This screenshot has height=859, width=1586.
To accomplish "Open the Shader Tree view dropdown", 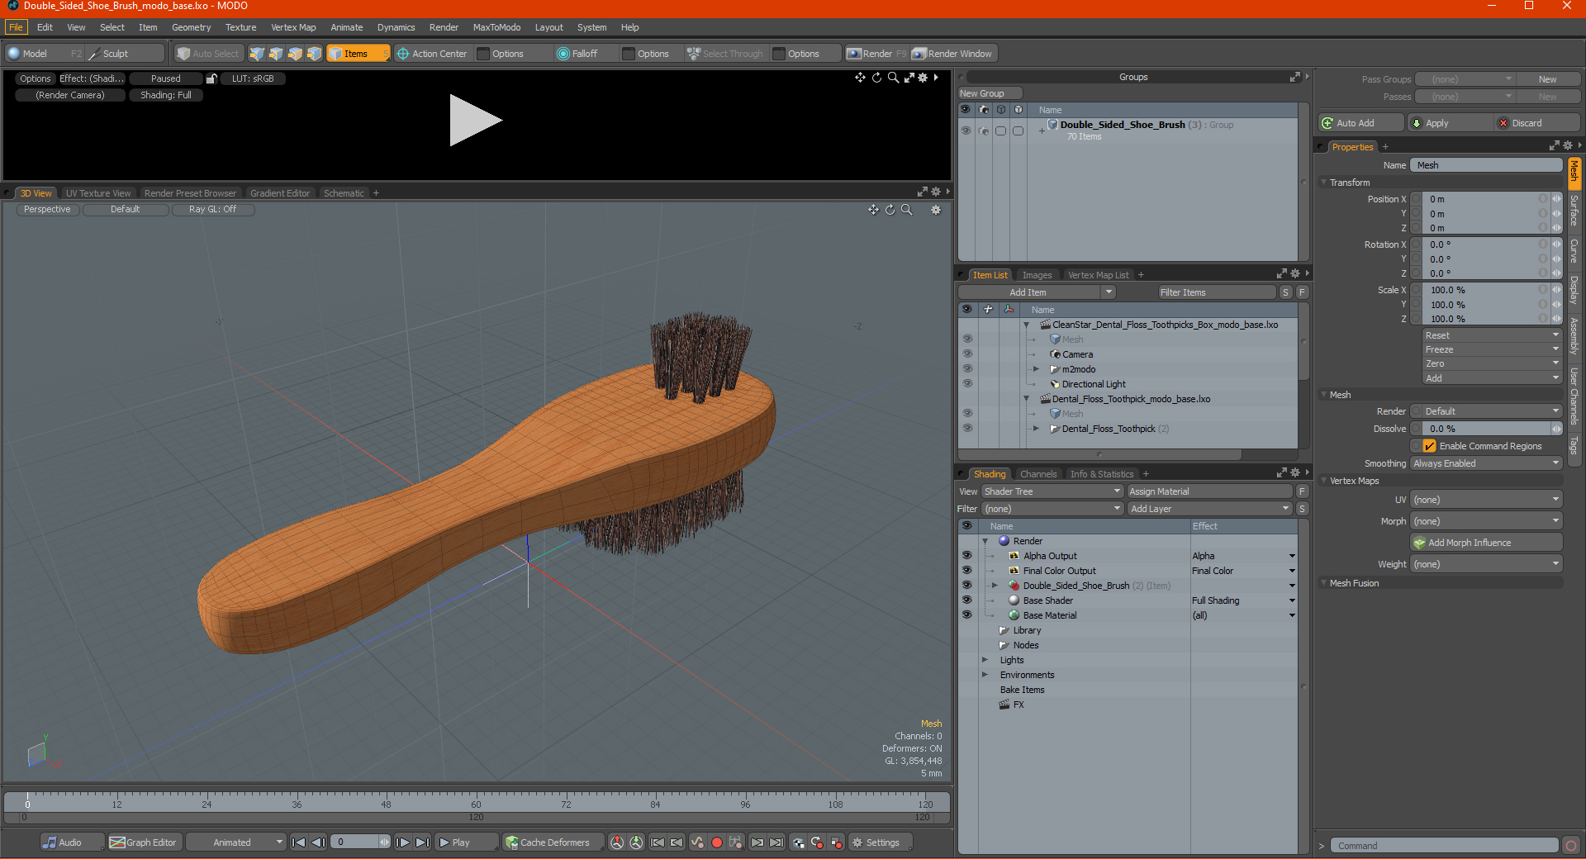I will point(1052,491).
